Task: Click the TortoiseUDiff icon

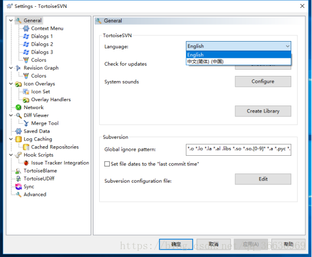Action: pyautogui.click(x=19, y=179)
